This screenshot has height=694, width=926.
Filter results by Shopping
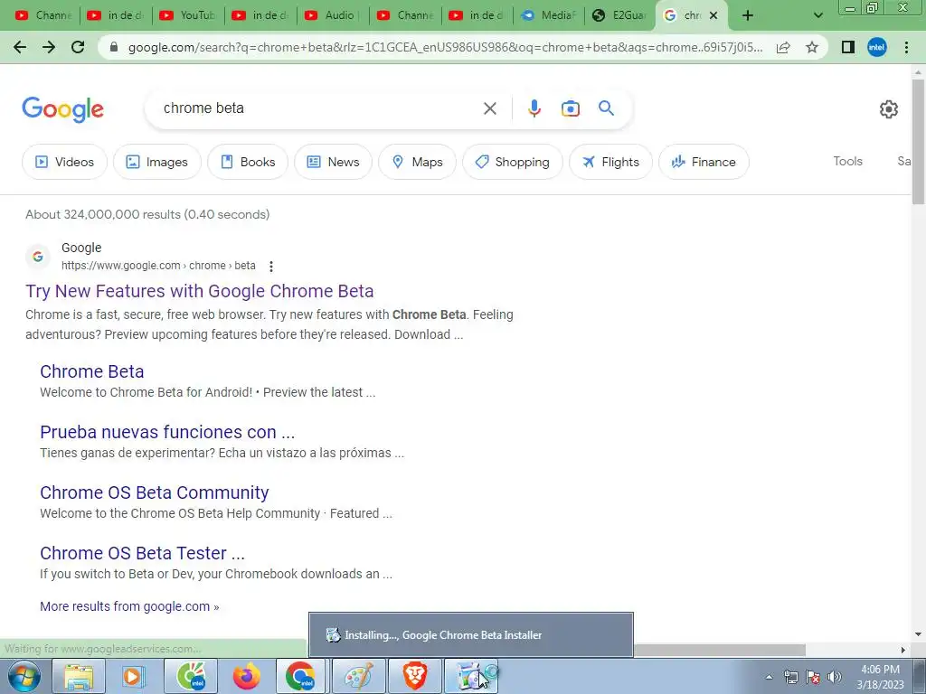(512, 162)
